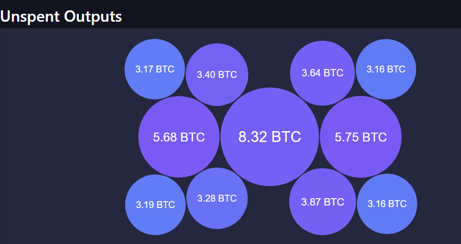Click the dark header bar beside the title
The height and width of the screenshot is (244, 461).
click(291, 14)
